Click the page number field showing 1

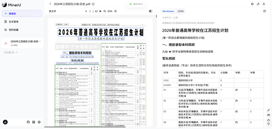coord(90,11)
